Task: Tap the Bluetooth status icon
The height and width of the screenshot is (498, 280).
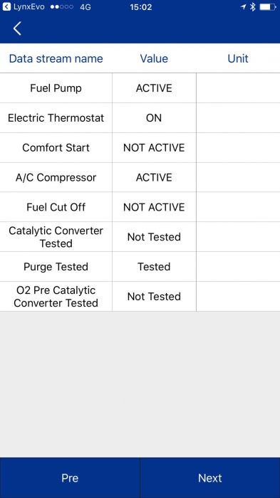Action: click(253, 6)
